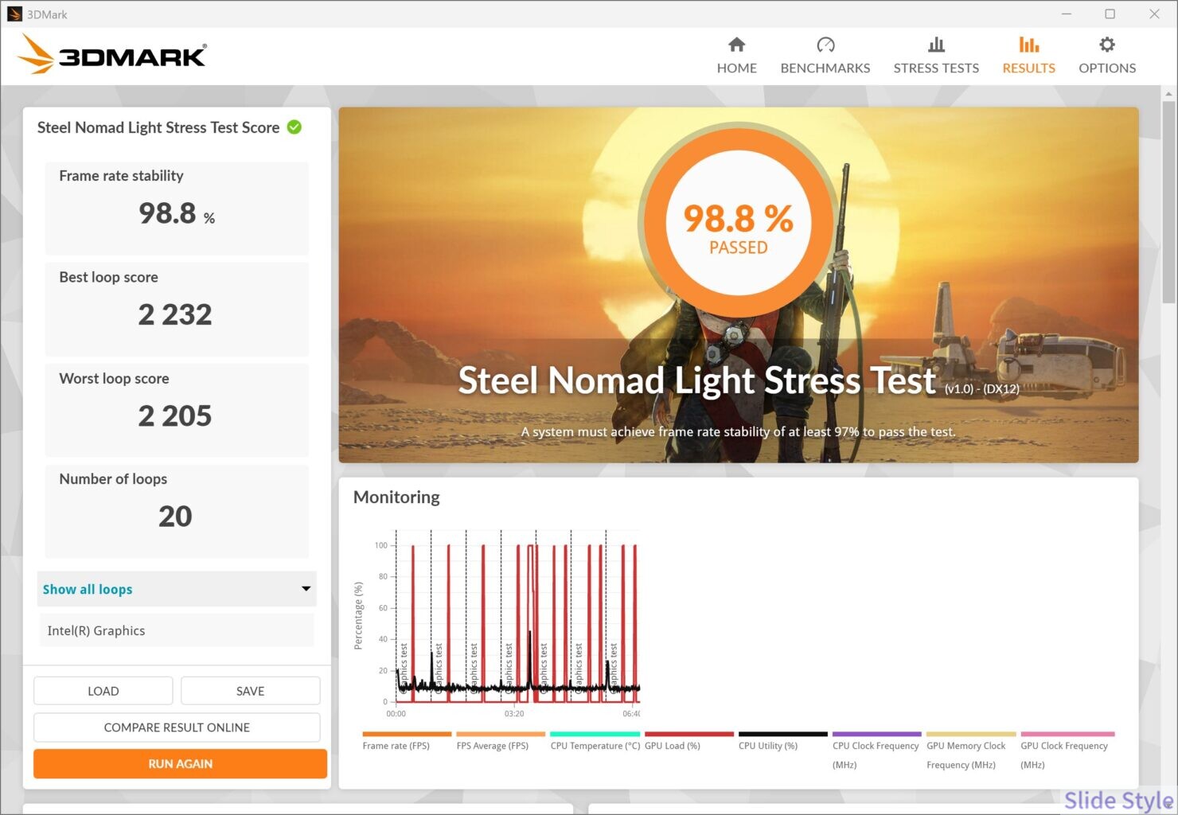Click the Show all loops dropdown arrow
Screen dimensions: 1178x815
pos(306,589)
